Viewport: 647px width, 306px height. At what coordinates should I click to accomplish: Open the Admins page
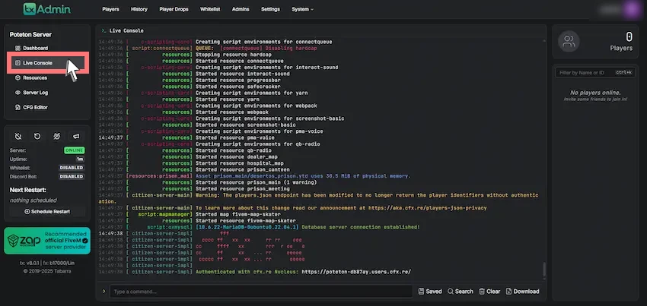[x=241, y=9]
